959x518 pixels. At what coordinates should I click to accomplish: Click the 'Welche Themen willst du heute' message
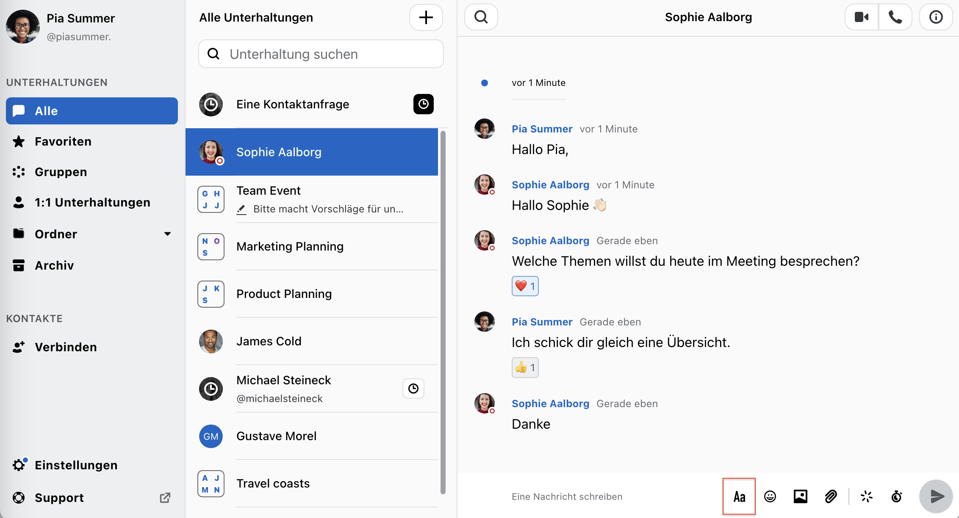[x=685, y=261]
